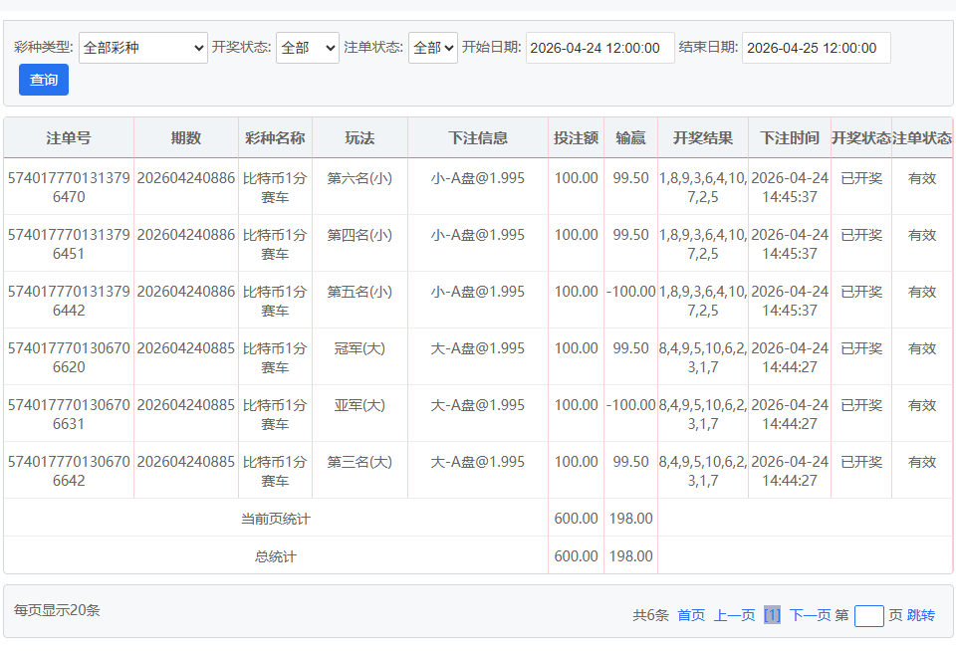The width and height of the screenshot is (956, 651).
Task: Expand the 开奖状态 dropdown
Action: [307, 48]
